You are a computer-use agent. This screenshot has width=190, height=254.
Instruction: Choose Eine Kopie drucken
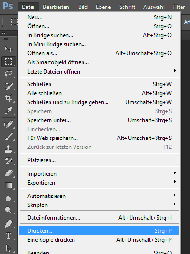click(x=99, y=240)
